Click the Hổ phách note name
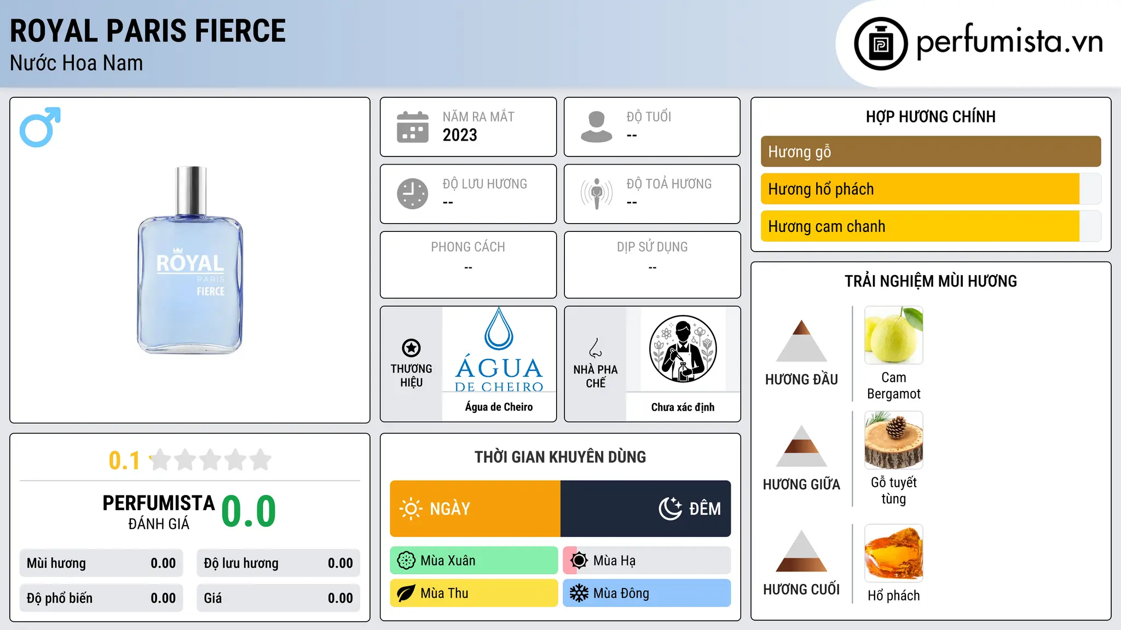 pos(894,596)
